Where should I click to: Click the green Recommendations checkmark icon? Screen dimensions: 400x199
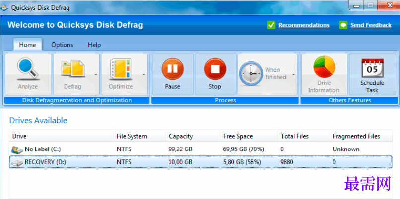pyautogui.click(x=271, y=25)
